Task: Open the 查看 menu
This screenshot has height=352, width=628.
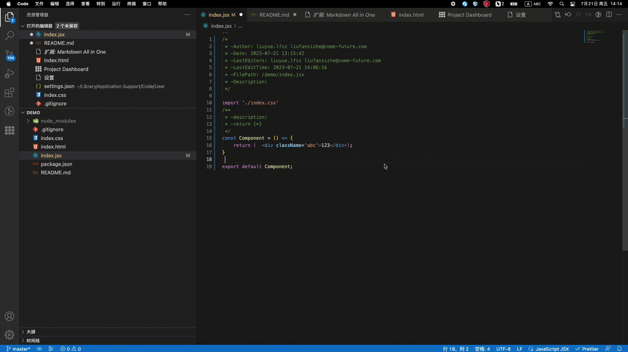Action: (x=85, y=4)
